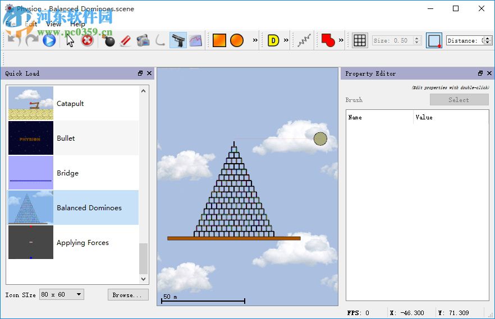Viewport: 495px width, 319px height.
Task: Select the yellow D joint tool
Action: coord(273,40)
